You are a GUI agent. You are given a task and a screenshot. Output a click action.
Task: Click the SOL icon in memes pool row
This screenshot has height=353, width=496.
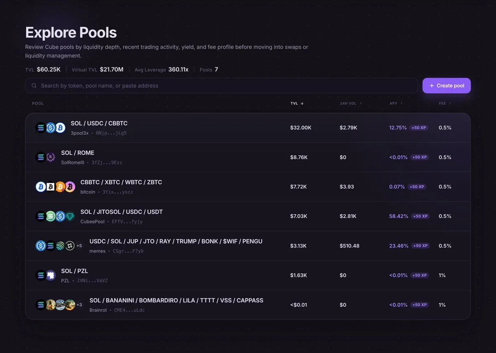50,246
